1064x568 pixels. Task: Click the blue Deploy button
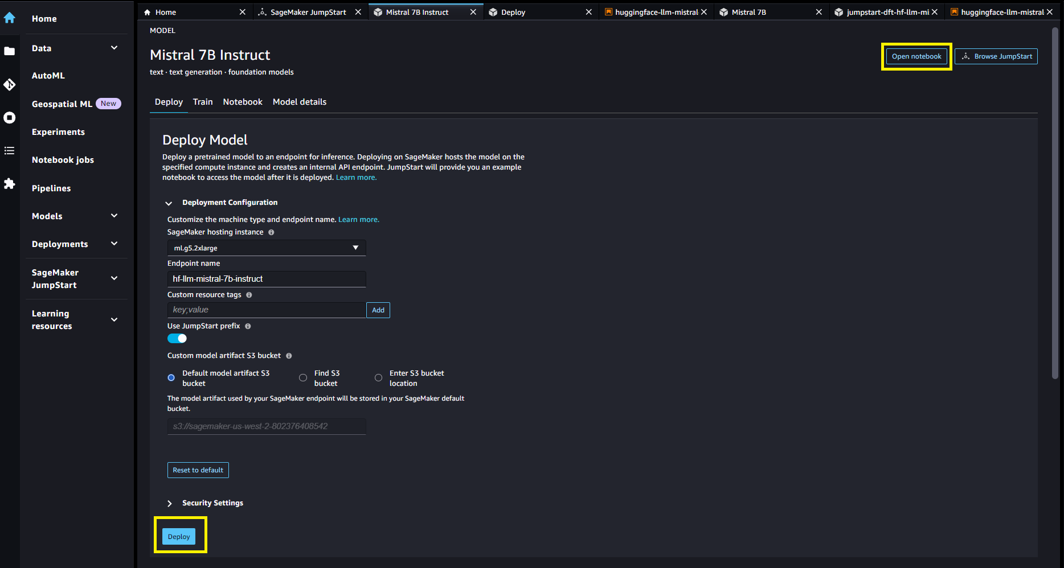click(179, 537)
